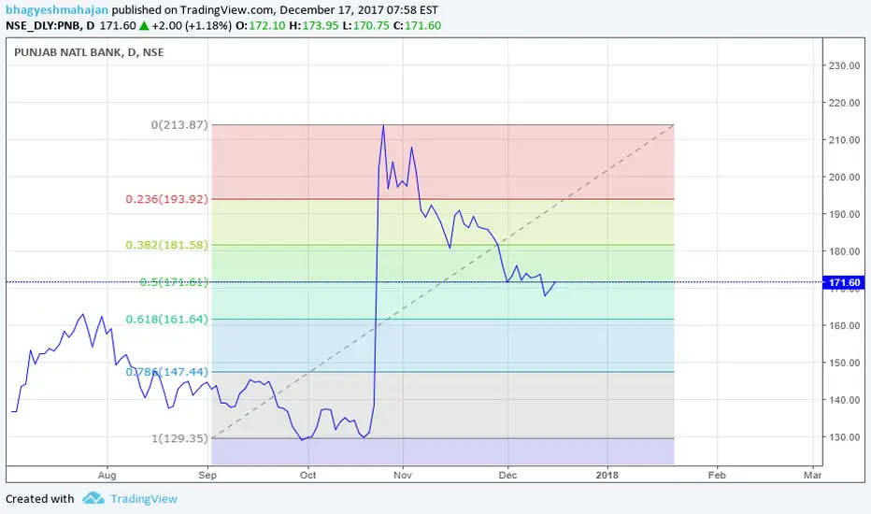
Task: Click the 230.00 price axis label
Action: 844,65
